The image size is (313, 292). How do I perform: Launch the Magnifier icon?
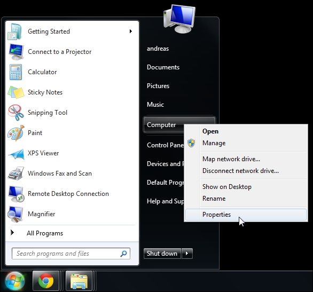(15, 214)
